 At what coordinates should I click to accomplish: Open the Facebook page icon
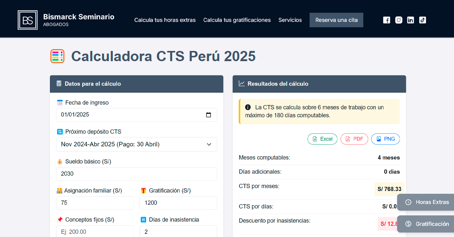coord(386,20)
